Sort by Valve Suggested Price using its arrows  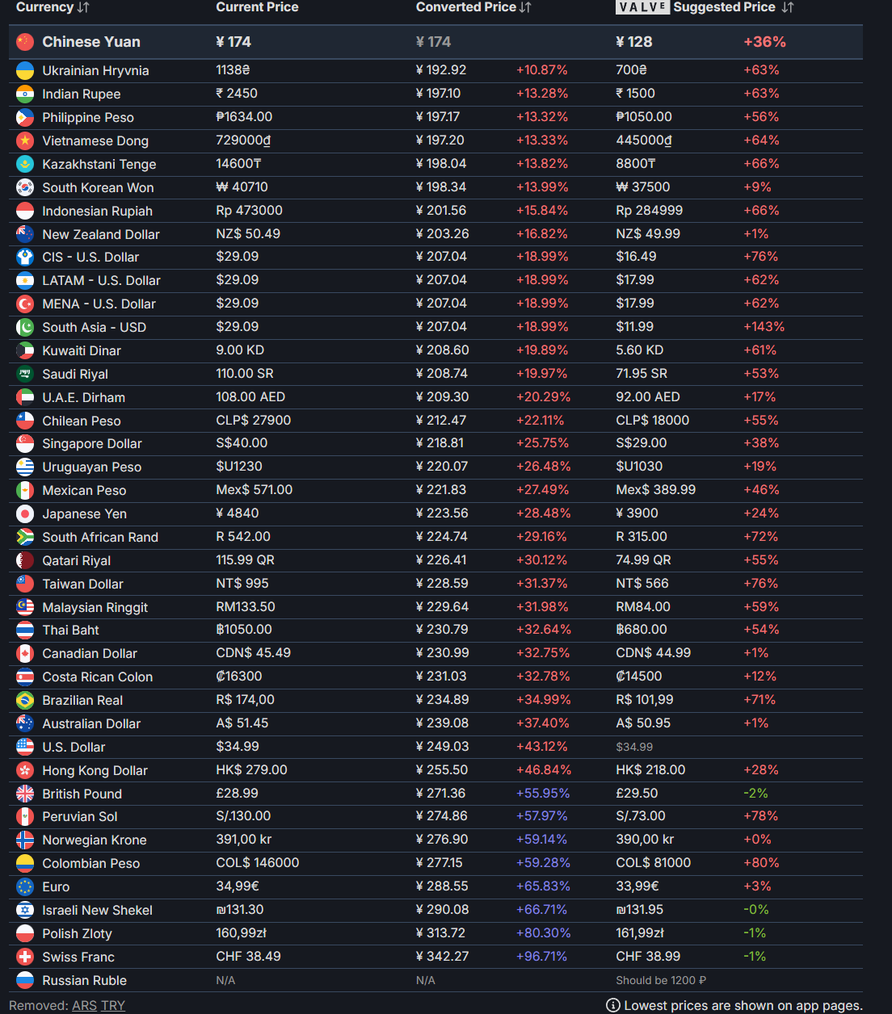(788, 7)
